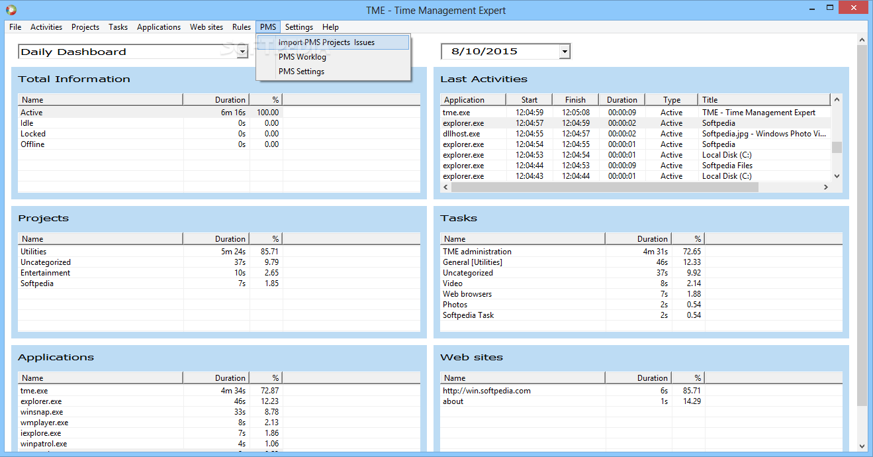873x457 pixels.
Task: Sort Last Activities by Type column
Action: (x=672, y=100)
